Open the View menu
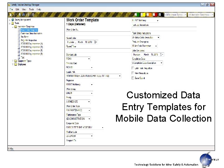This screenshot has height=168, width=224. (24, 9)
